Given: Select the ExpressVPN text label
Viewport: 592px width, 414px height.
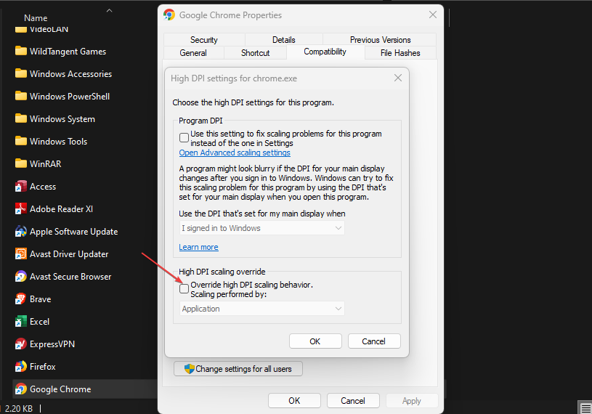Looking at the screenshot, I should (52, 344).
